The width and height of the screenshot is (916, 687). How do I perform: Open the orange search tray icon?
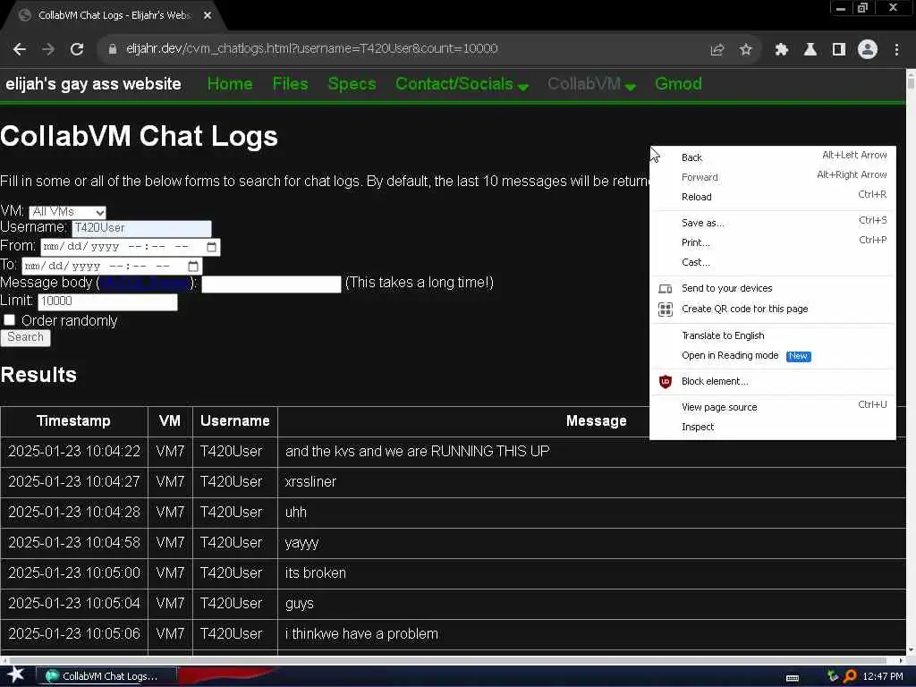(x=850, y=676)
